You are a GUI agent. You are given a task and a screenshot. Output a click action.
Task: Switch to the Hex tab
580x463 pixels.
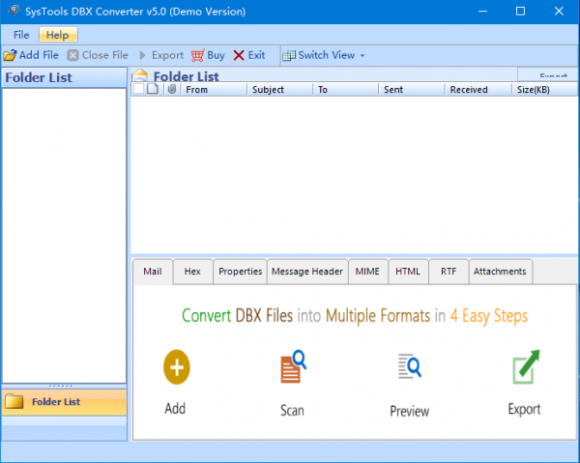pos(192,272)
